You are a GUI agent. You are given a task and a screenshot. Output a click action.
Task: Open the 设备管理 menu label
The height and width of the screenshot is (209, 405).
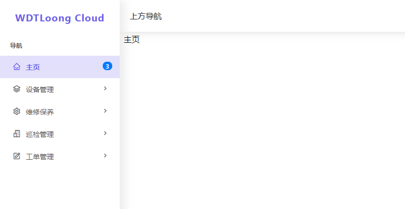click(40, 90)
